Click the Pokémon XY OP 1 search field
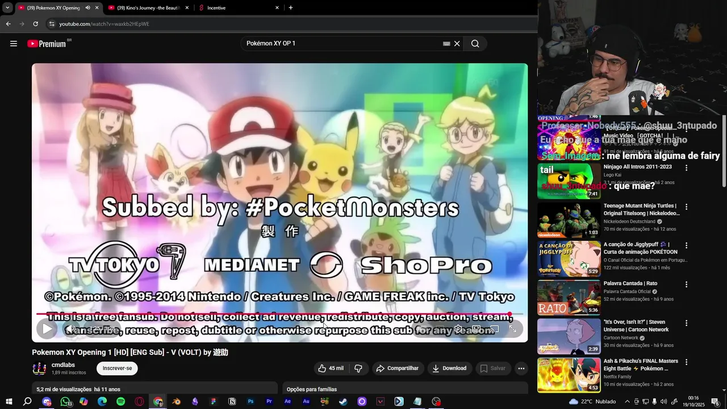 [343, 44]
